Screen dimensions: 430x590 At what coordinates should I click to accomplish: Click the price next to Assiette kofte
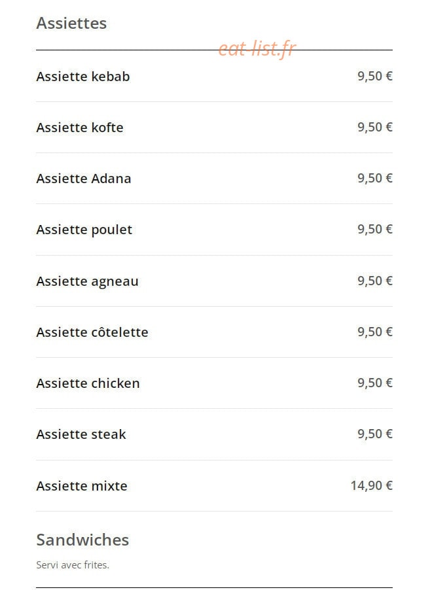coord(375,127)
